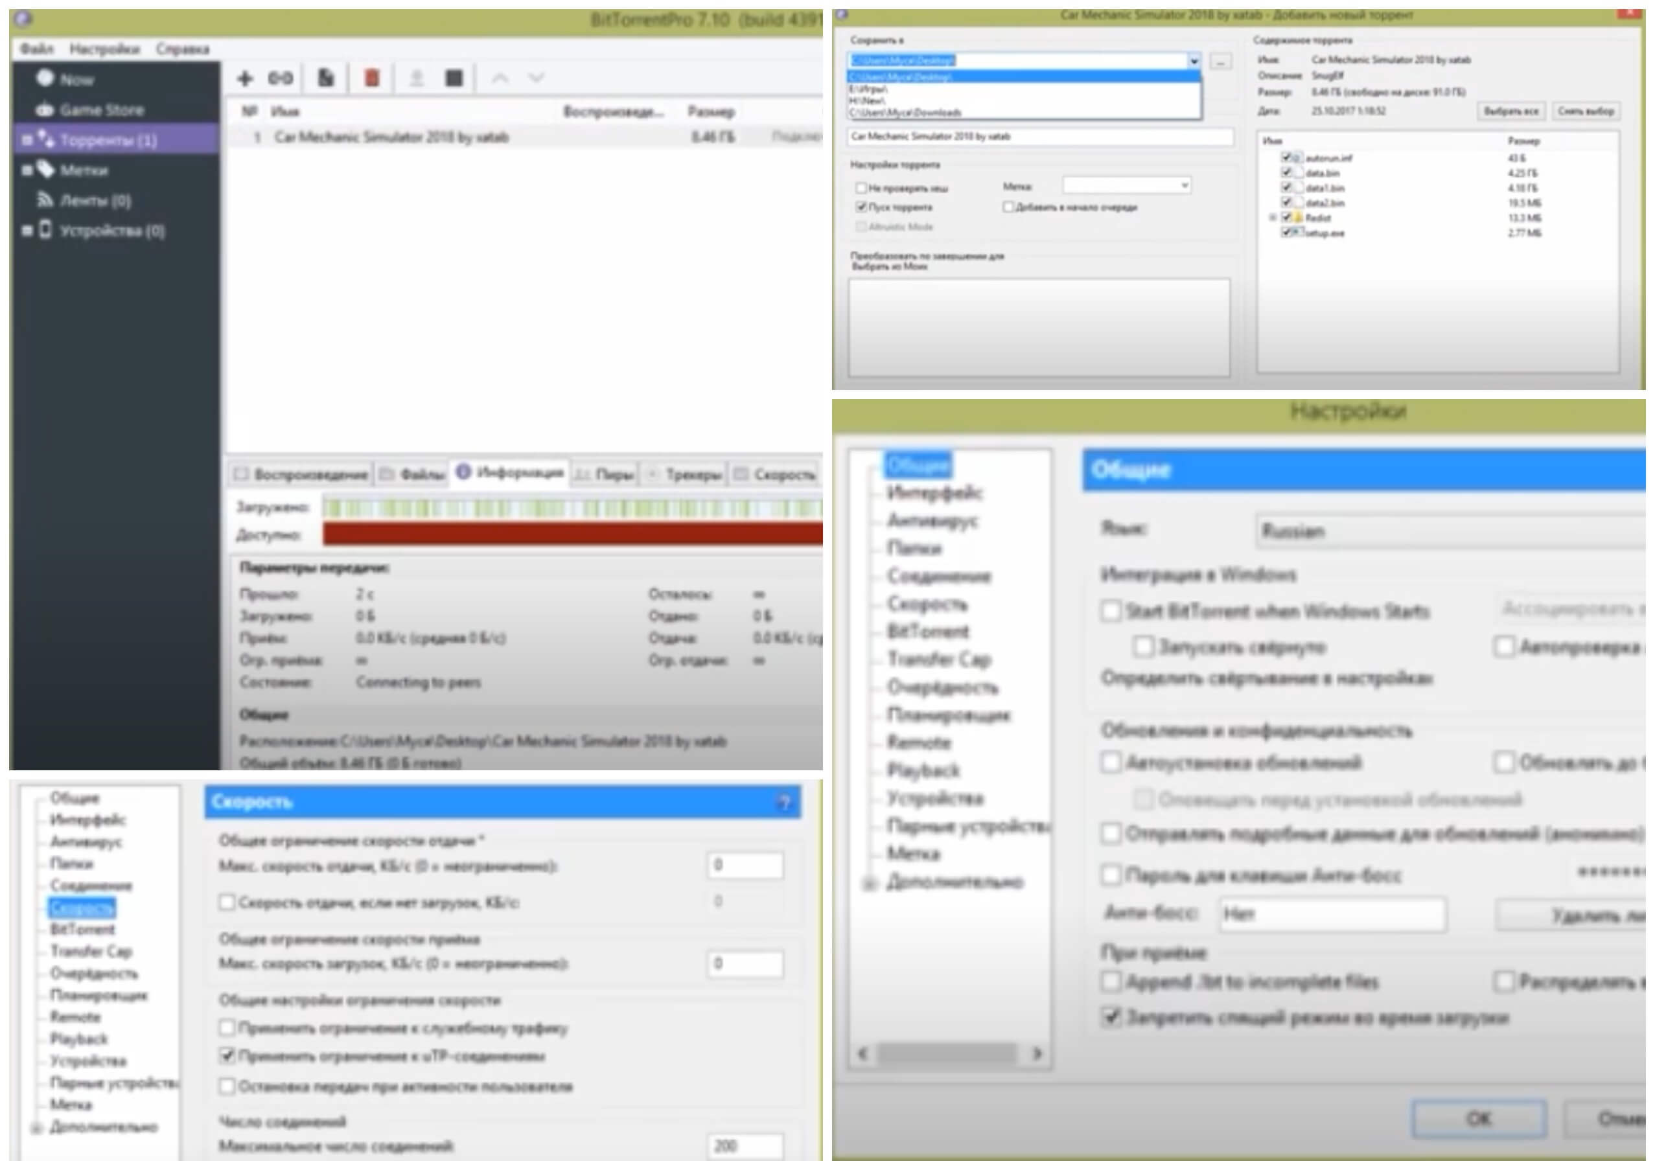Uncheck Запретить спящий режим во время загрузки

click(x=1111, y=1017)
